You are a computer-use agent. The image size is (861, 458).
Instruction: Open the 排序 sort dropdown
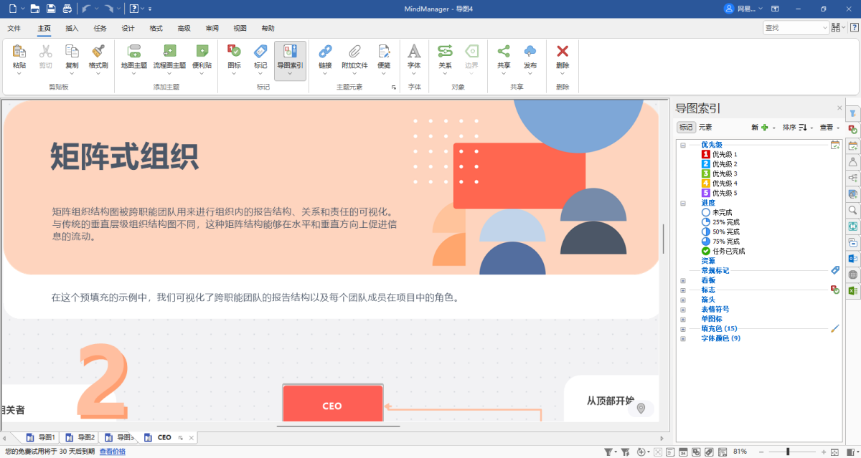796,127
